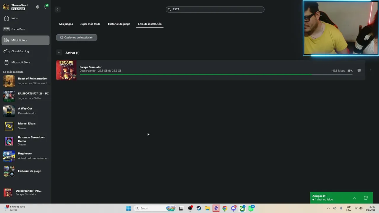Expand the Amigos (1) panel chevron
The width and height of the screenshot is (379, 213).
point(355,198)
